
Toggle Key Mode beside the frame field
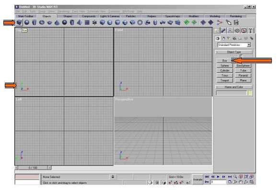pos(207,182)
